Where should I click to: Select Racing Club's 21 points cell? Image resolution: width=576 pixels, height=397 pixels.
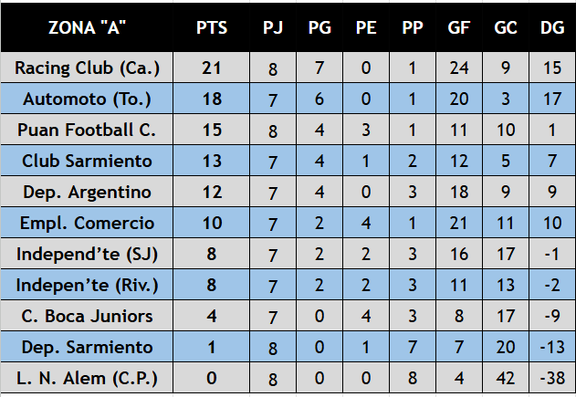[211, 68]
